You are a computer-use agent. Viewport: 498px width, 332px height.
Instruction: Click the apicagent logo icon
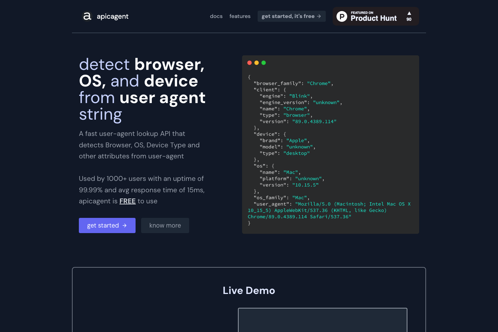87,16
